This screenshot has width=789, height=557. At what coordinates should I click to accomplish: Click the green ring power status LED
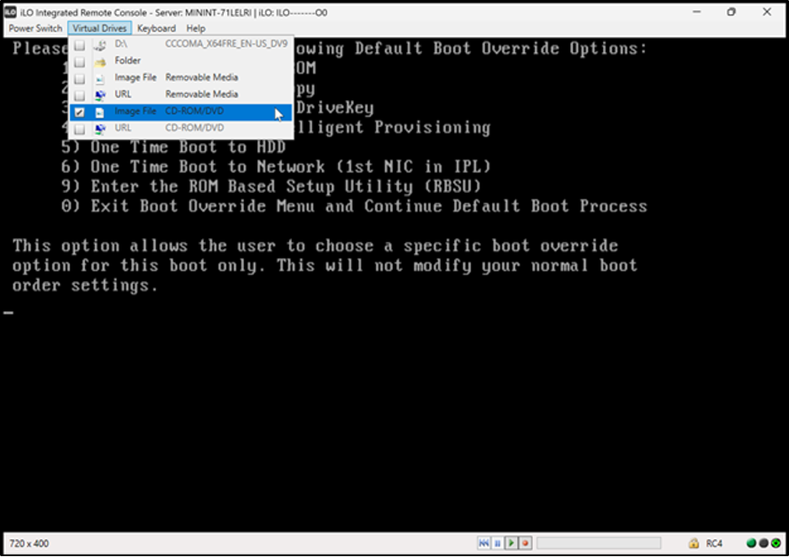[776, 544]
